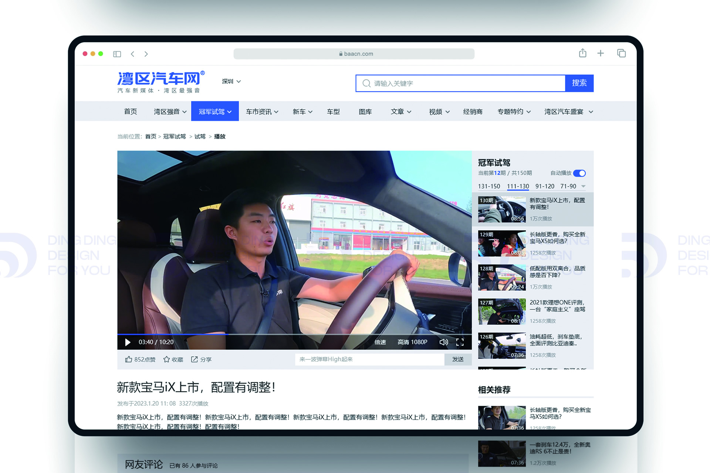Send danmaku with the 发送 button
The width and height of the screenshot is (710, 473).
click(x=458, y=359)
